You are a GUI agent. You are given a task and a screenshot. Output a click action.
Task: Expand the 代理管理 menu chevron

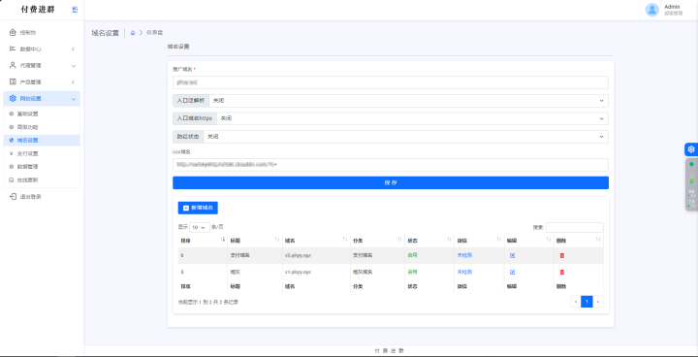(74, 66)
